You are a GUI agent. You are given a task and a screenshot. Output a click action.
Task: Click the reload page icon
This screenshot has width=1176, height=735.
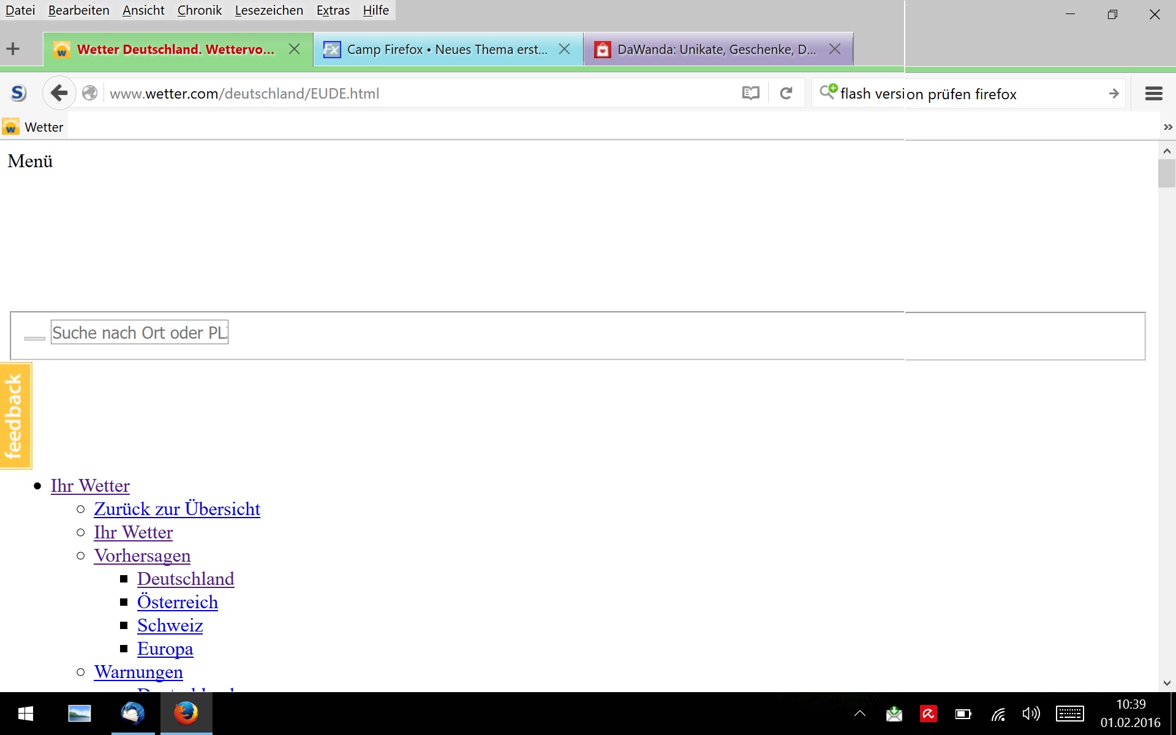coord(786,93)
